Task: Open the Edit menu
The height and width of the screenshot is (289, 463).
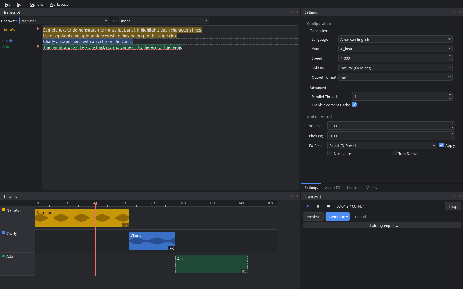Action: point(20,4)
